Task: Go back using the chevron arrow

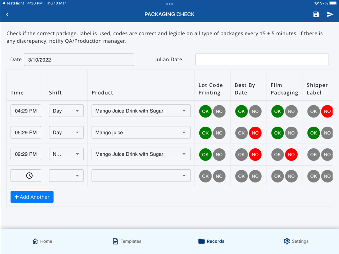Action: coord(7,14)
